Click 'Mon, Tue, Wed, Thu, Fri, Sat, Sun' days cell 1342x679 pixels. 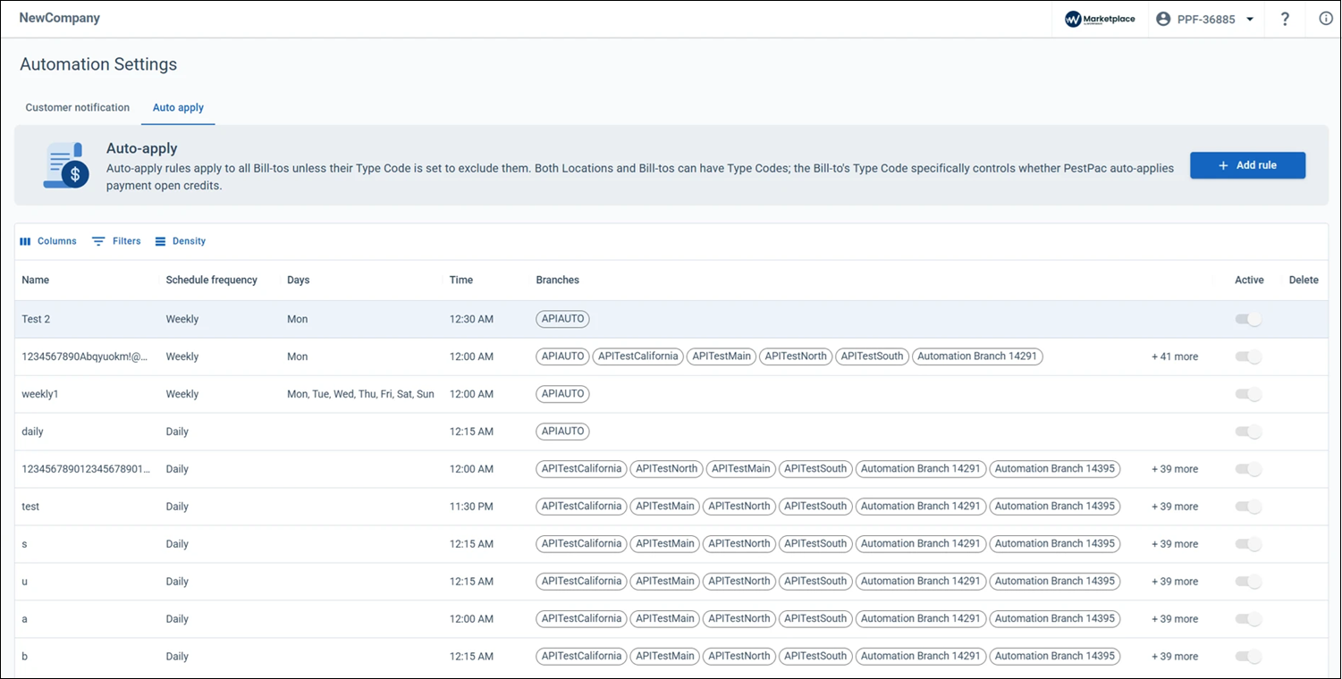tap(360, 394)
